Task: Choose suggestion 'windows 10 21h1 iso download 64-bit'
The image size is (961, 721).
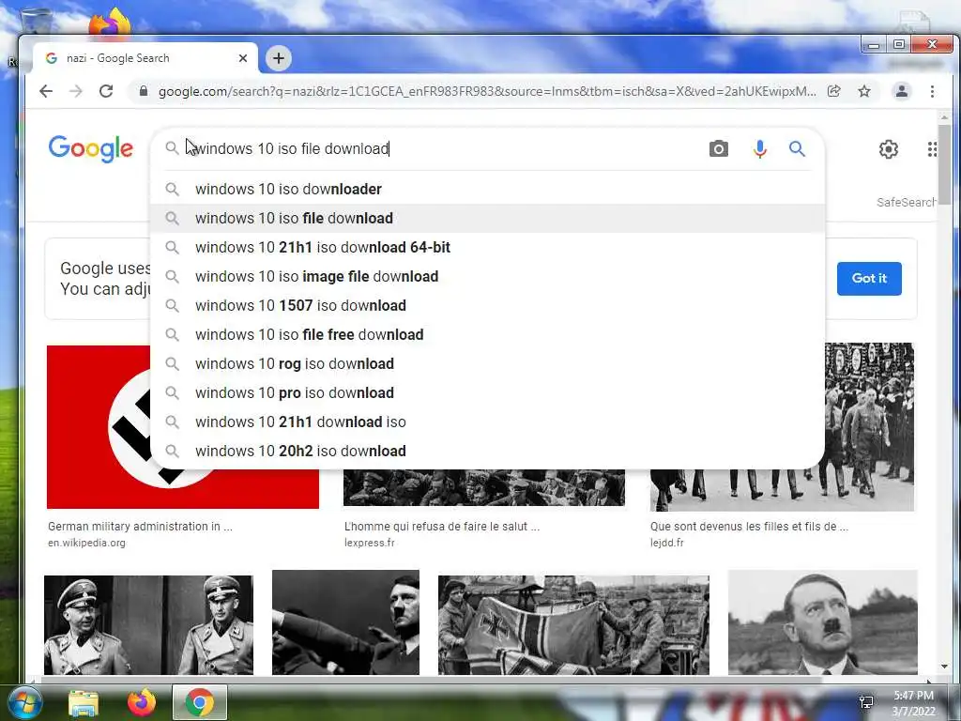Action: click(487, 247)
